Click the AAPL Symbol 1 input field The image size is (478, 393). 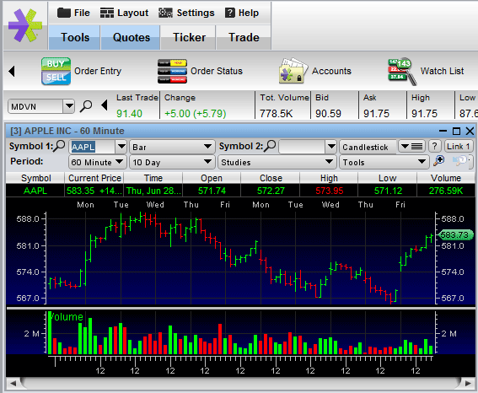click(92, 147)
